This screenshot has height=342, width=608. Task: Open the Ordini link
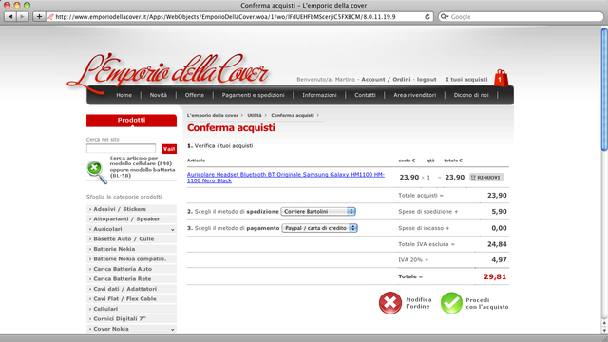pos(401,79)
